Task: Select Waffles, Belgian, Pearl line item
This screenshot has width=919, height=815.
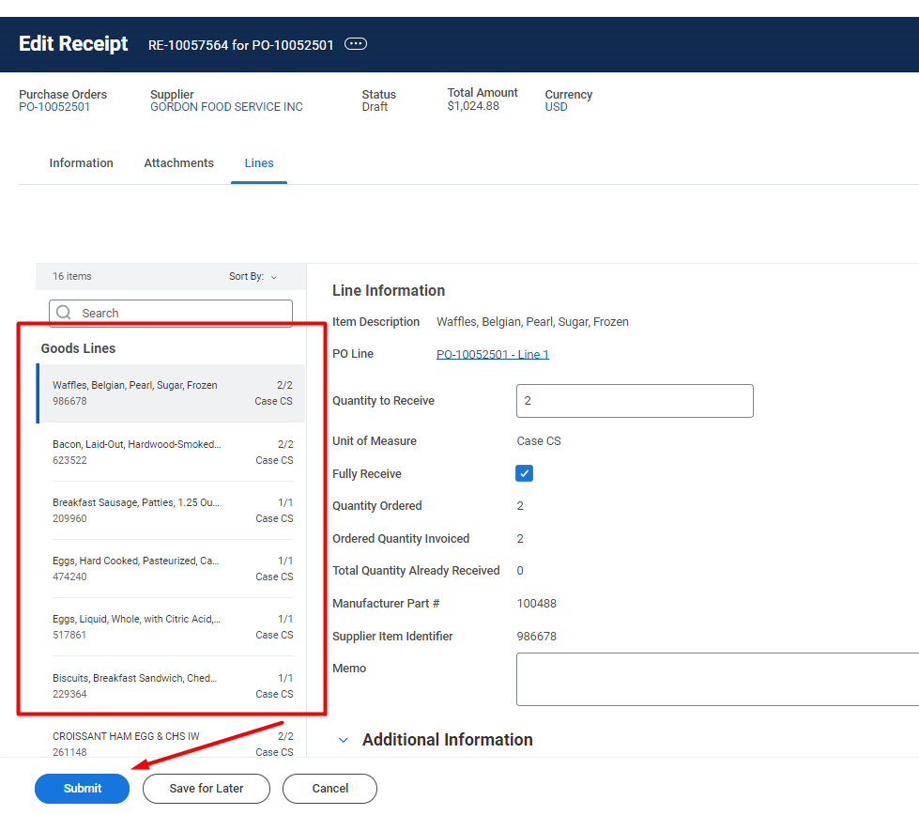Action: pos(171,393)
